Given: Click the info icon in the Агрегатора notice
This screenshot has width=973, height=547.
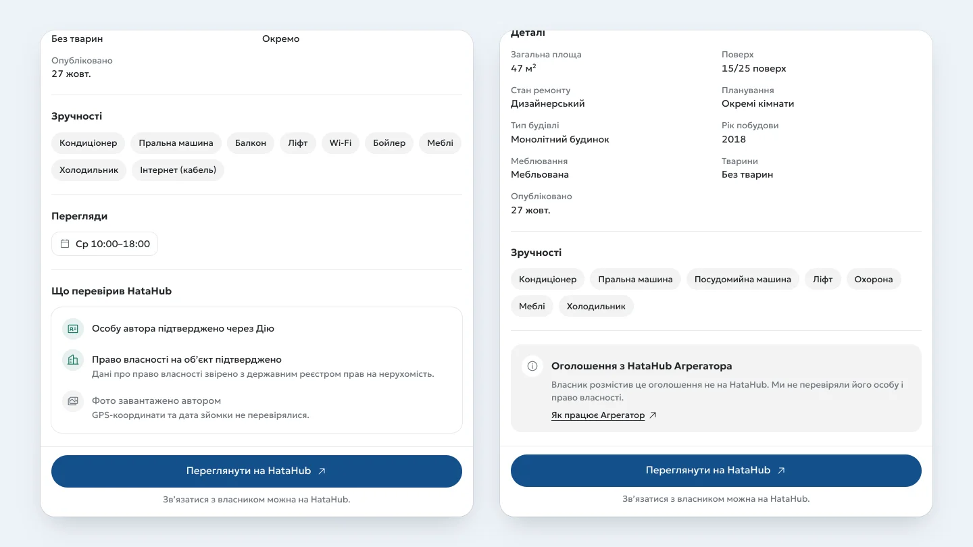Looking at the screenshot, I should pyautogui.click(x=532, y=366).
